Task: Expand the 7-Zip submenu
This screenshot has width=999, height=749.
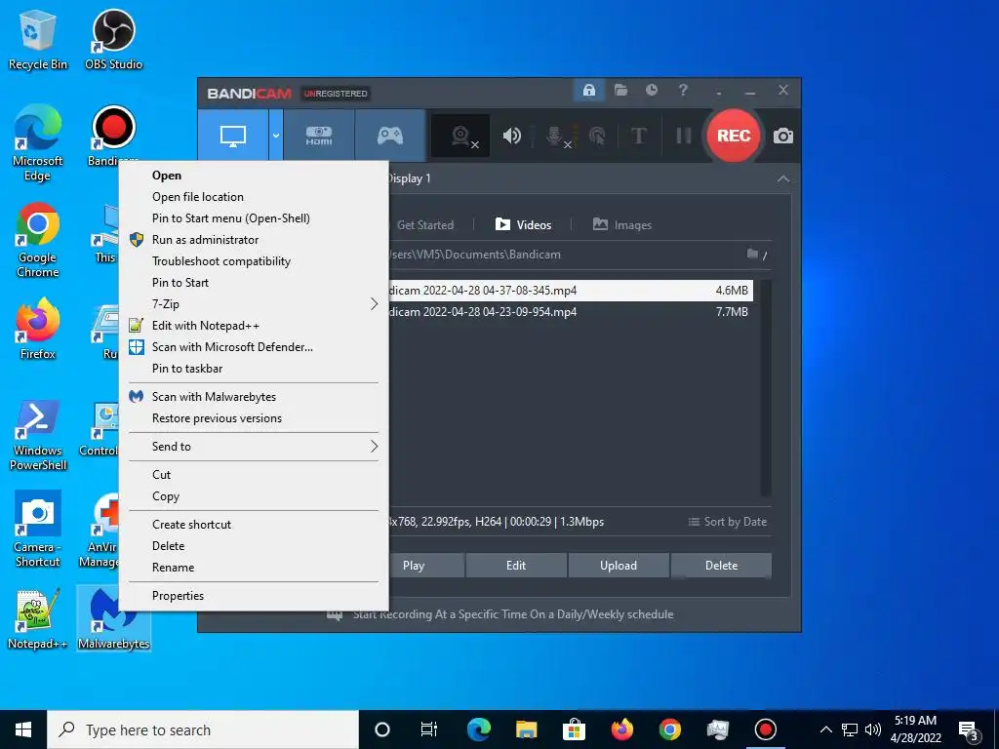Action: [254, 304]
